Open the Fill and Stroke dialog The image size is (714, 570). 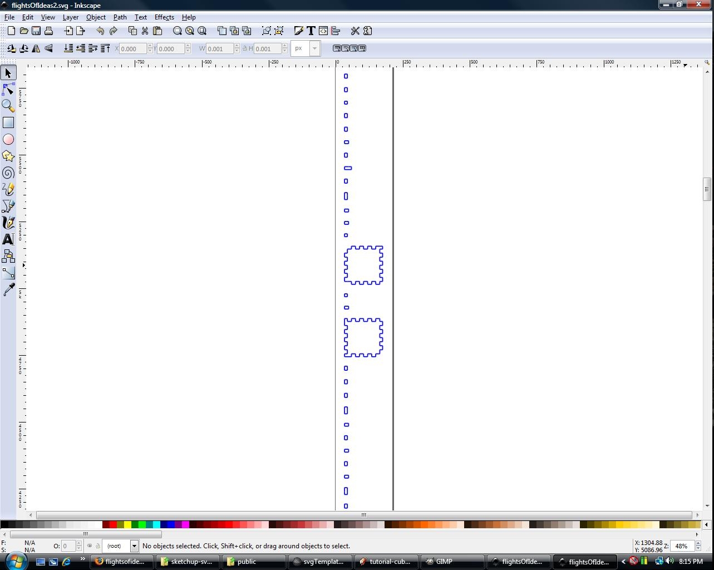299,31
